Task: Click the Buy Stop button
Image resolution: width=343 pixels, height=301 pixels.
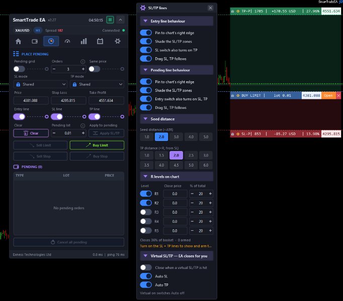Action: (x=97, y=157)
